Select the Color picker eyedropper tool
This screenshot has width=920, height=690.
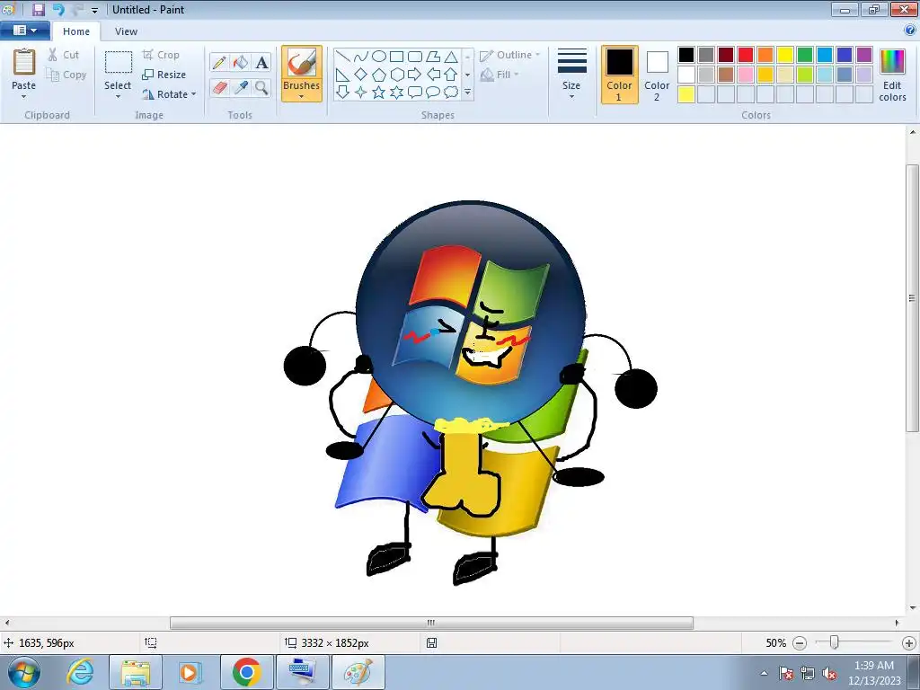point(241,88)
